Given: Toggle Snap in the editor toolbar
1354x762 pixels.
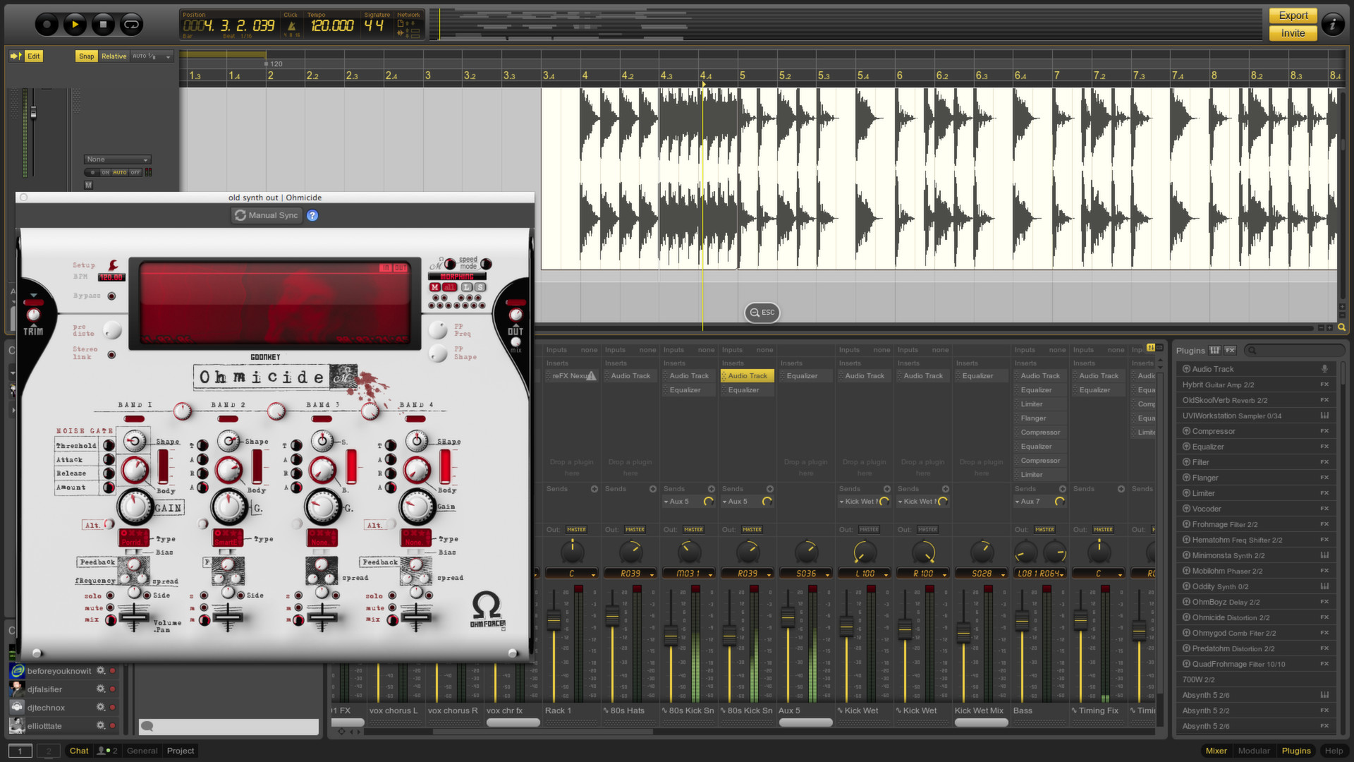Looking at the screenshot, I should (x=86, y=56).
